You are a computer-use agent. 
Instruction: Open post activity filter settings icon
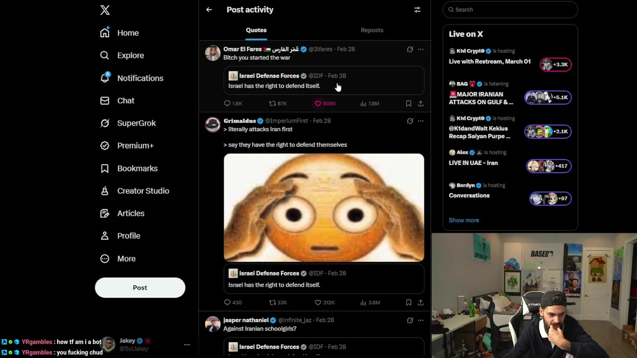(418, 9)
